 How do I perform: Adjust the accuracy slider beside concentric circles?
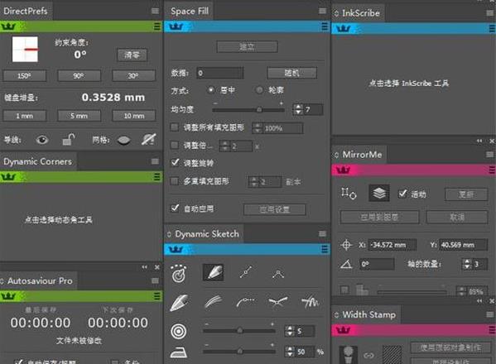click(x=239, y=331)
